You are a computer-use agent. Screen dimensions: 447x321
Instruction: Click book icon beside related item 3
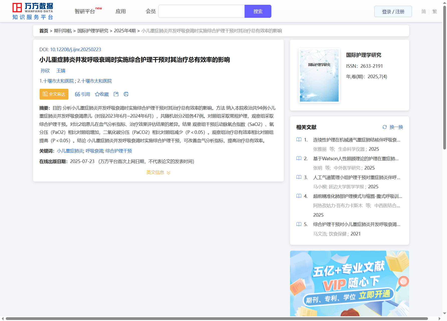(299, 177)
